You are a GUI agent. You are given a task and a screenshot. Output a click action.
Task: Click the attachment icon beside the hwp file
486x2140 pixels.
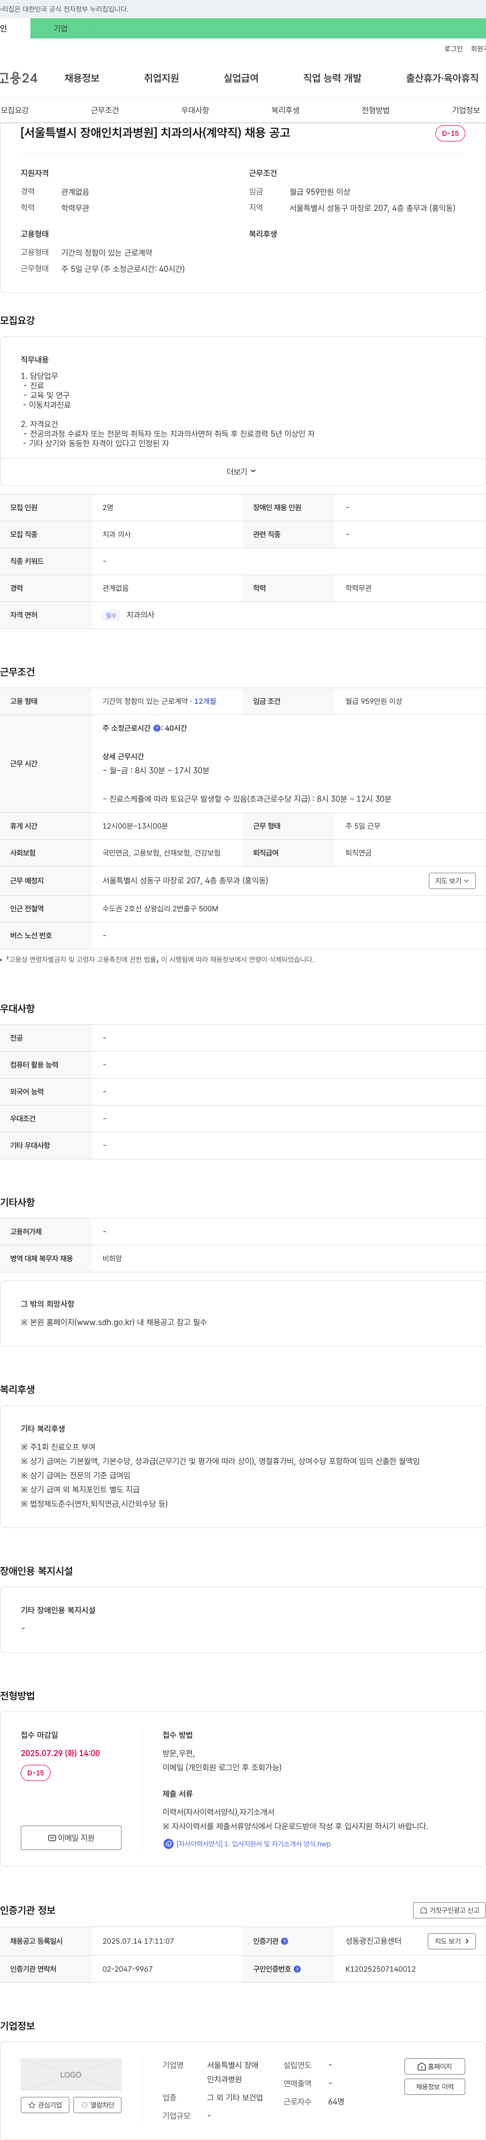(x=169, y=1843)
